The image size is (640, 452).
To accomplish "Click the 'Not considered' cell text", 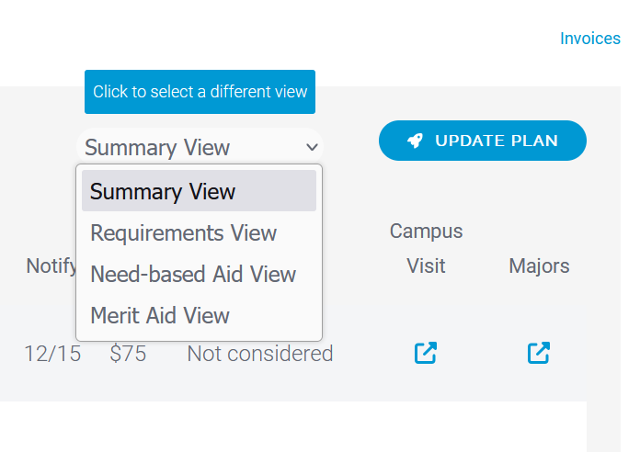I will click(x=260, y=354).
